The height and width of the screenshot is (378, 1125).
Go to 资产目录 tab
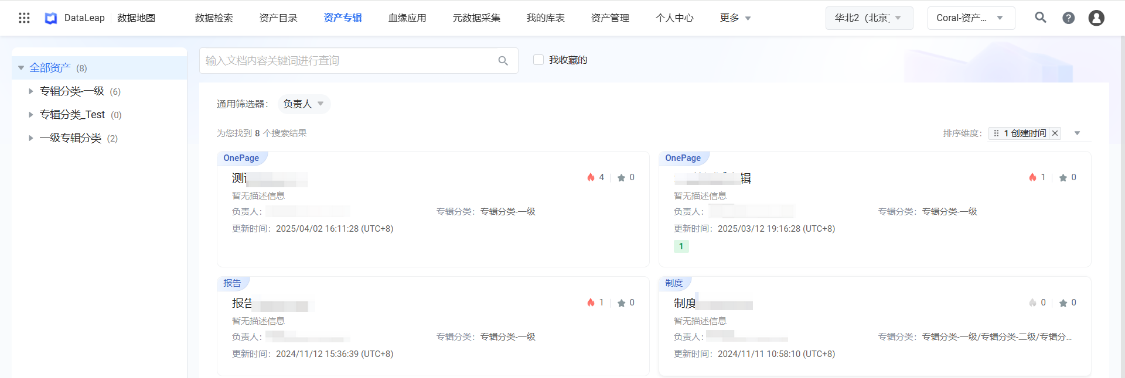pos(278,18)
